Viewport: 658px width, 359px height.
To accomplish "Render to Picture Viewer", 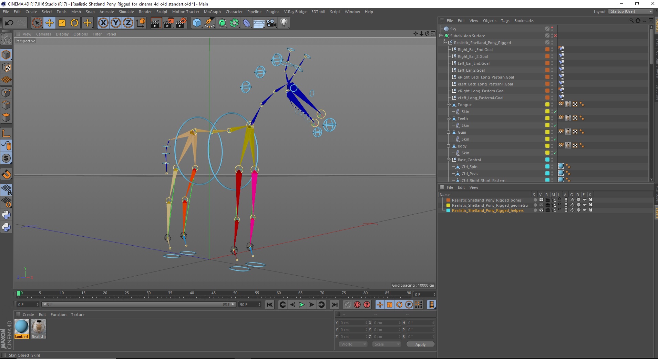I will pyautogui.click(x=168, y=23).
